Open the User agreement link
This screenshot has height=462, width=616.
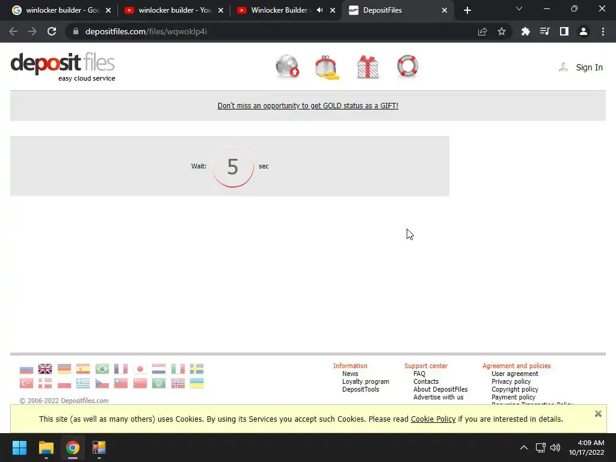515,374
